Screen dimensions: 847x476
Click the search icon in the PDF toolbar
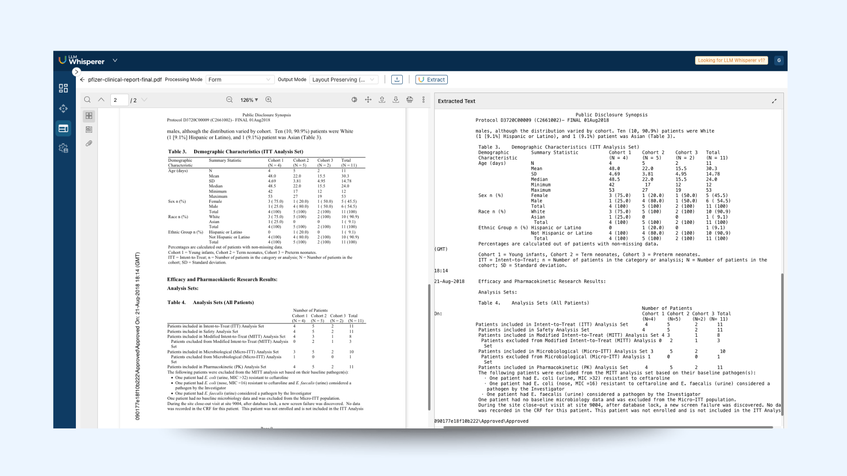click(x=87, y=100)
